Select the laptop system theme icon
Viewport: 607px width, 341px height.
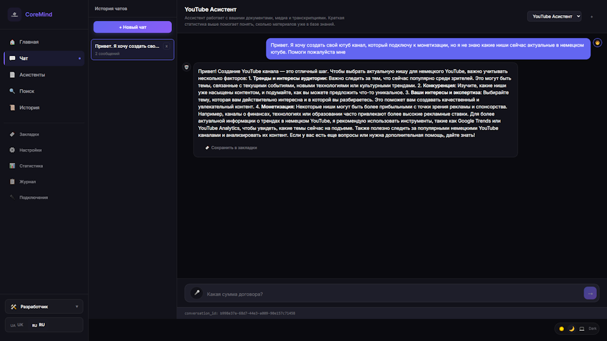coord(582,328)
